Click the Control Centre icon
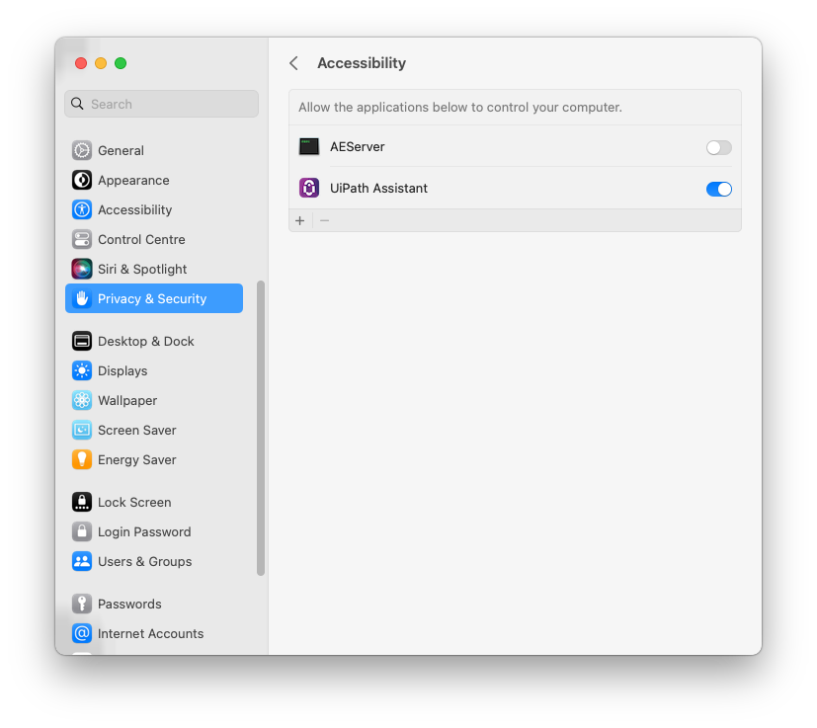Screen dimensions: 817x728 tap(82, 239)
